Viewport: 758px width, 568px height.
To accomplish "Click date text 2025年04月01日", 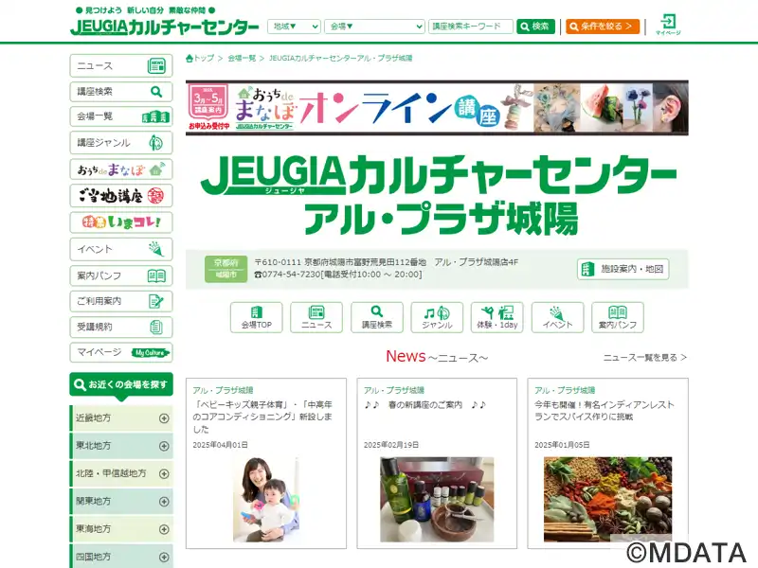I will point(220,445).
